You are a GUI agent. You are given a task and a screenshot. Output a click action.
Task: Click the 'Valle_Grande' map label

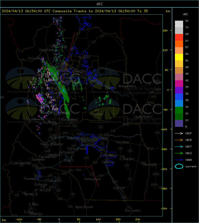[x=77, y=149]
